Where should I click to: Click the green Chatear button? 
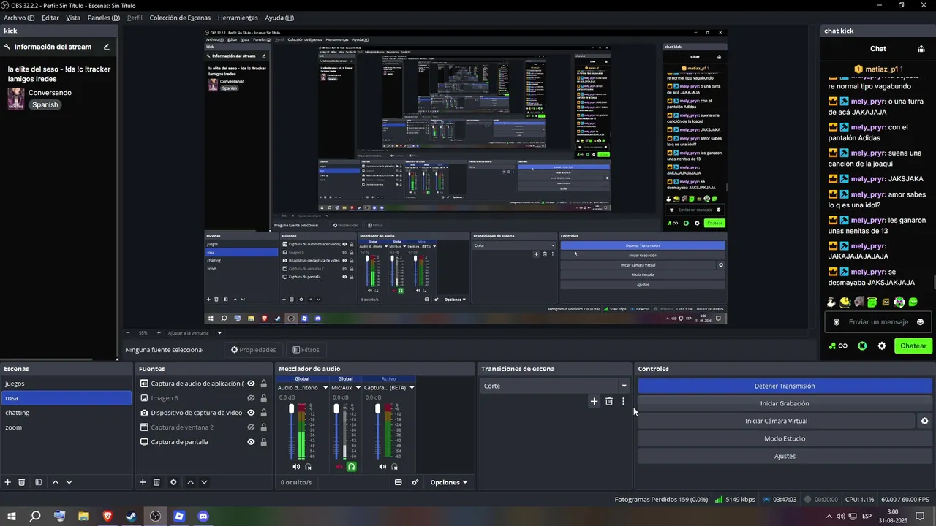coord(913,346)
